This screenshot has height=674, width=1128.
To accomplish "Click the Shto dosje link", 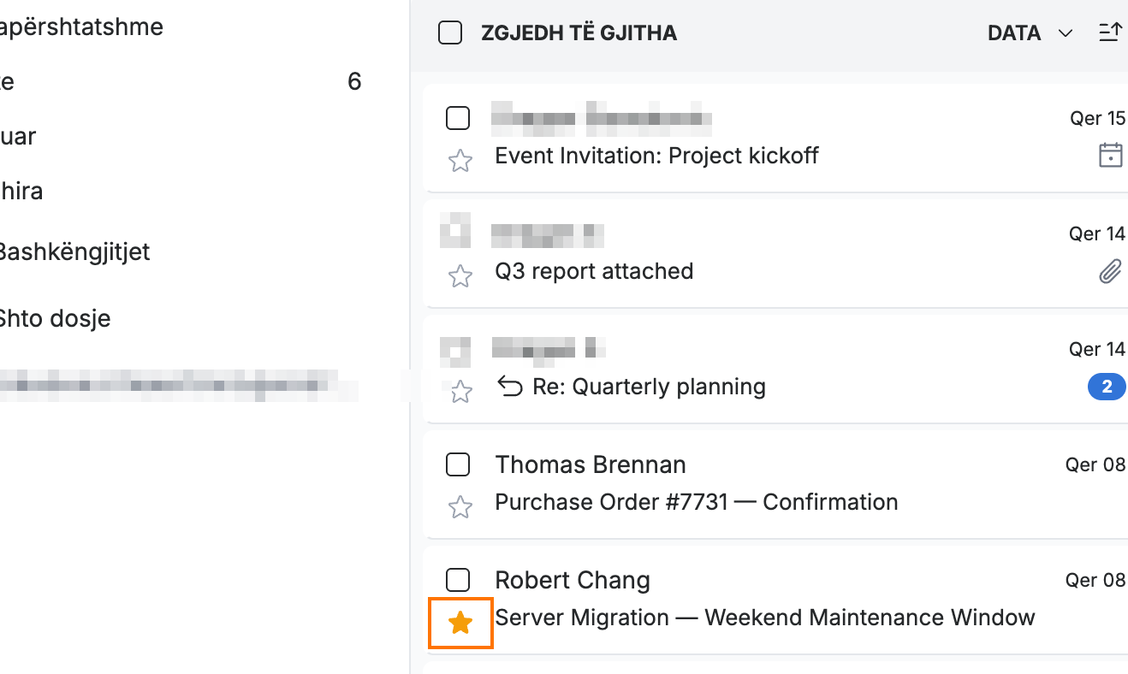I will pyautogui.click(x=56, y=319).
